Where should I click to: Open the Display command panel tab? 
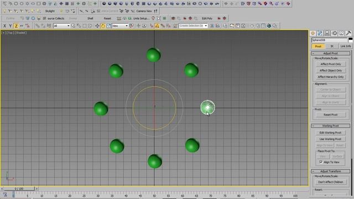[341, 33]
